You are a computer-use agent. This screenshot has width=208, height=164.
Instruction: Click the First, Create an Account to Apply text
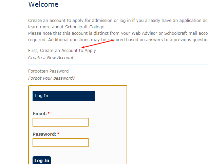[x=62, y=51]
